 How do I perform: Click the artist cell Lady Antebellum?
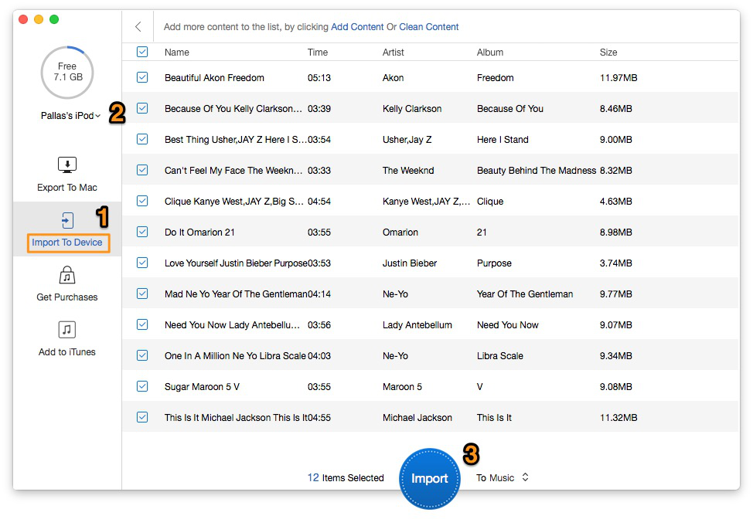click(x=417, y=325)
